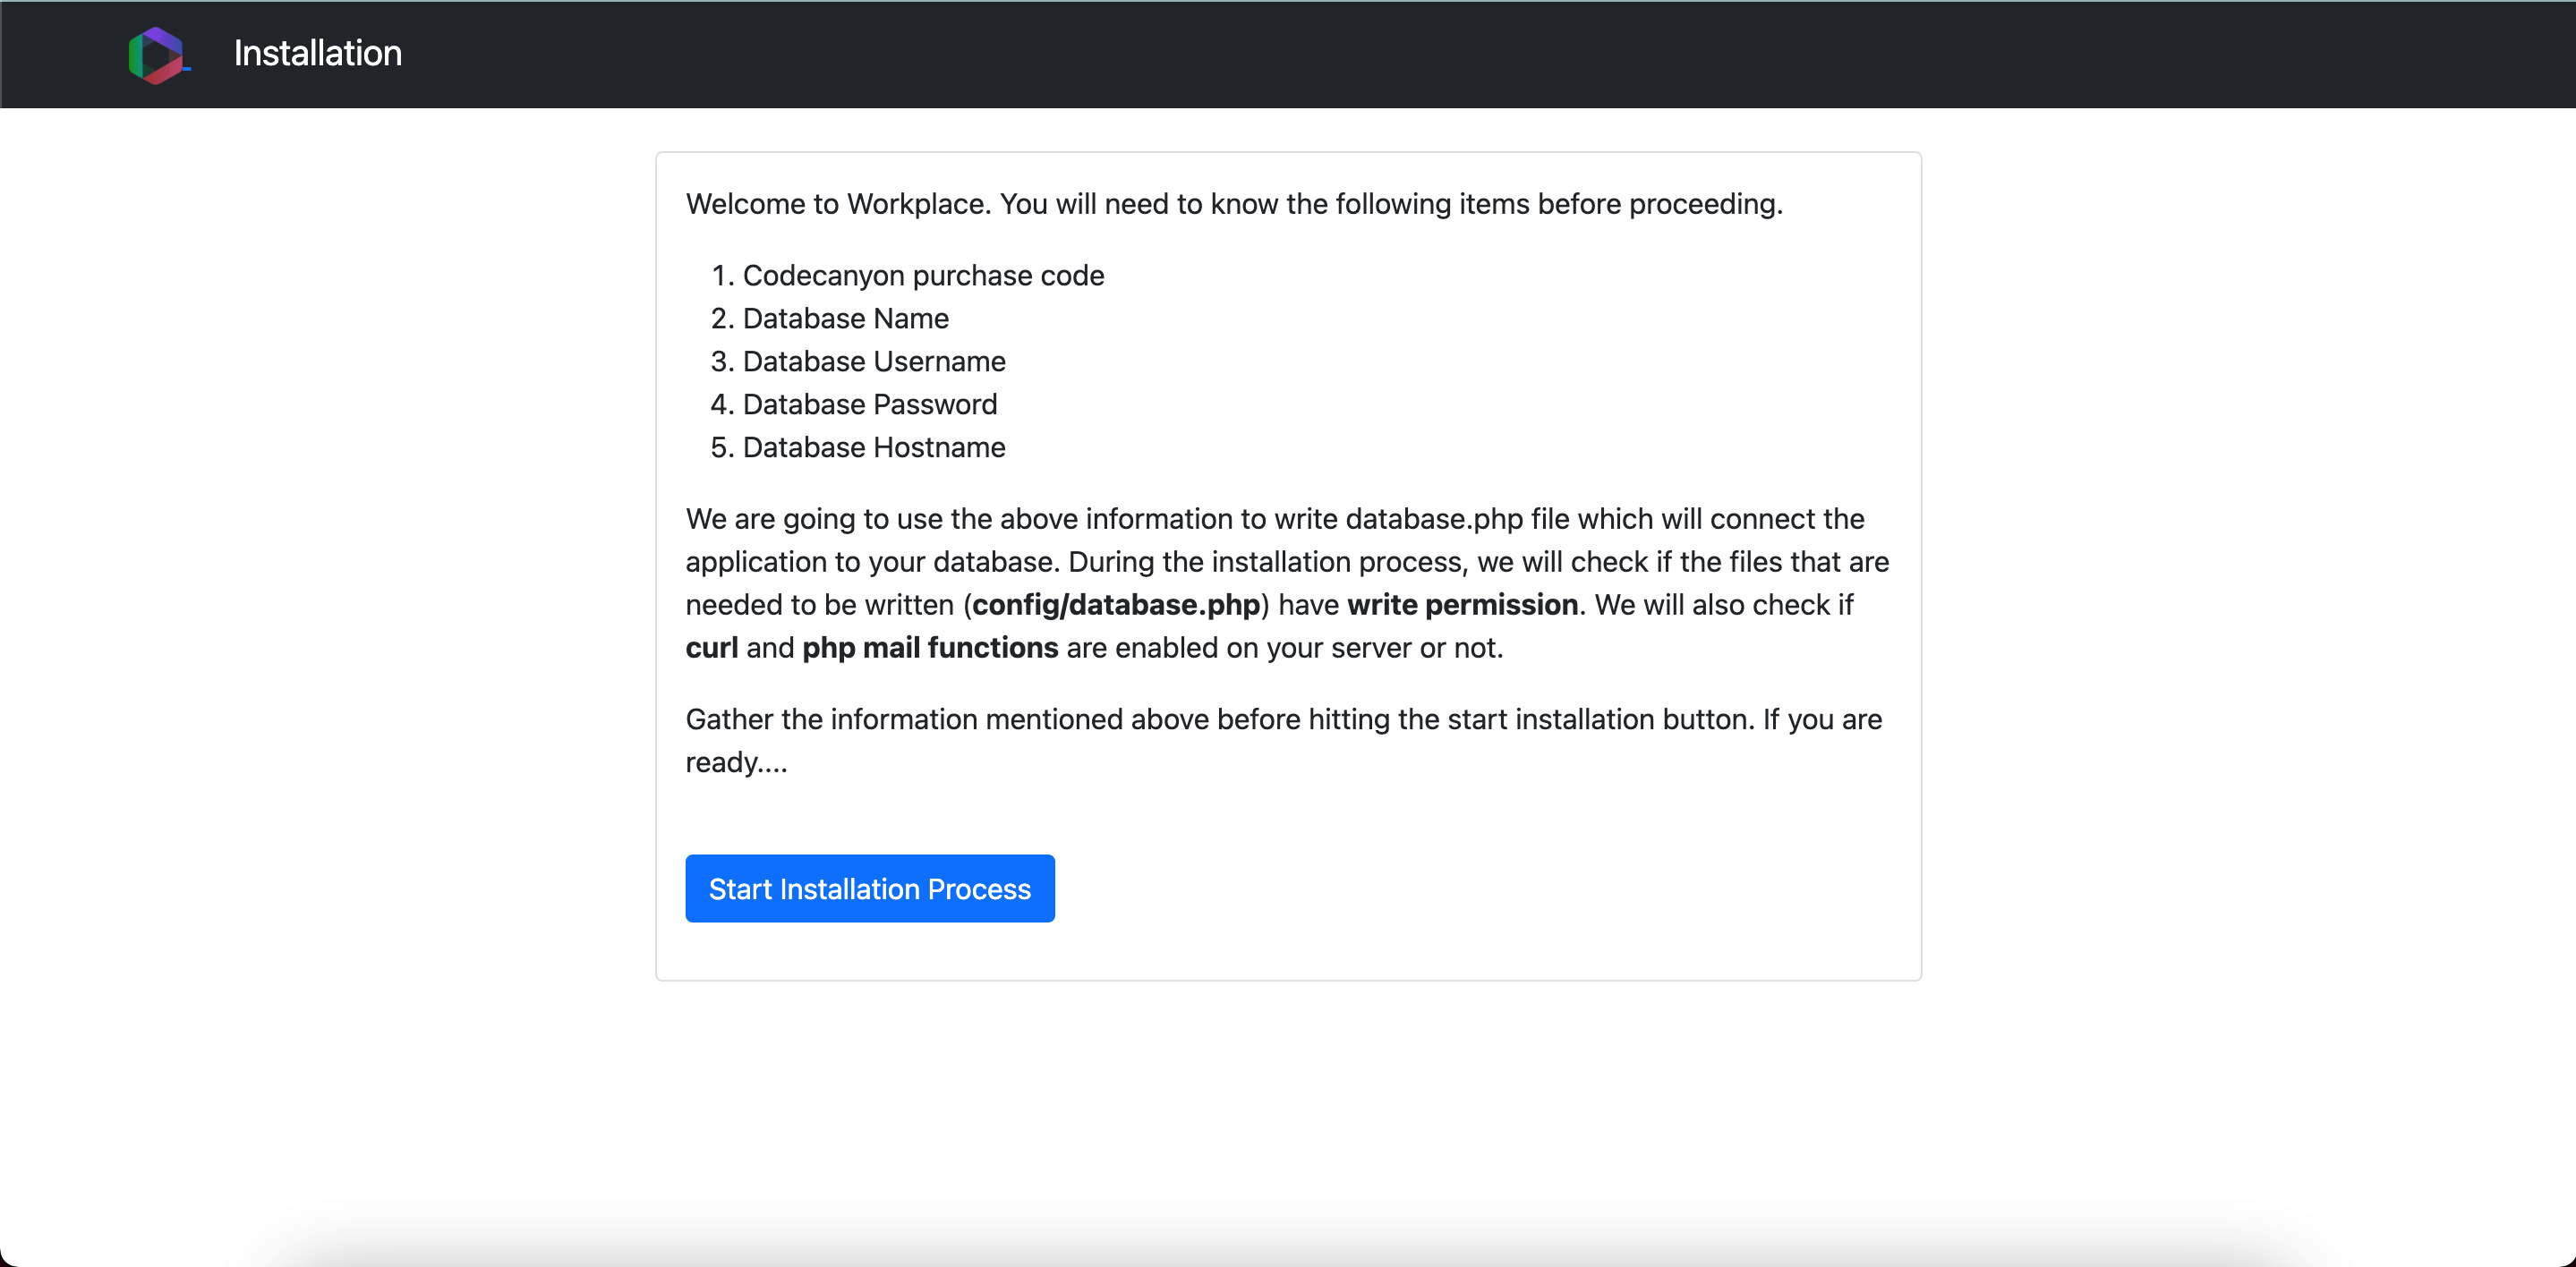Click the Workplace hexagon logo icon
Image resolution: width=2576 pixels, height=1267 pixels.
pos(157,54)
